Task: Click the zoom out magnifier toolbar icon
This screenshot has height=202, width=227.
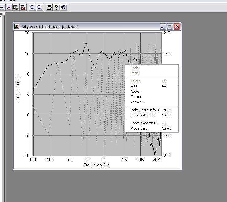Action: tap(39, 7)
